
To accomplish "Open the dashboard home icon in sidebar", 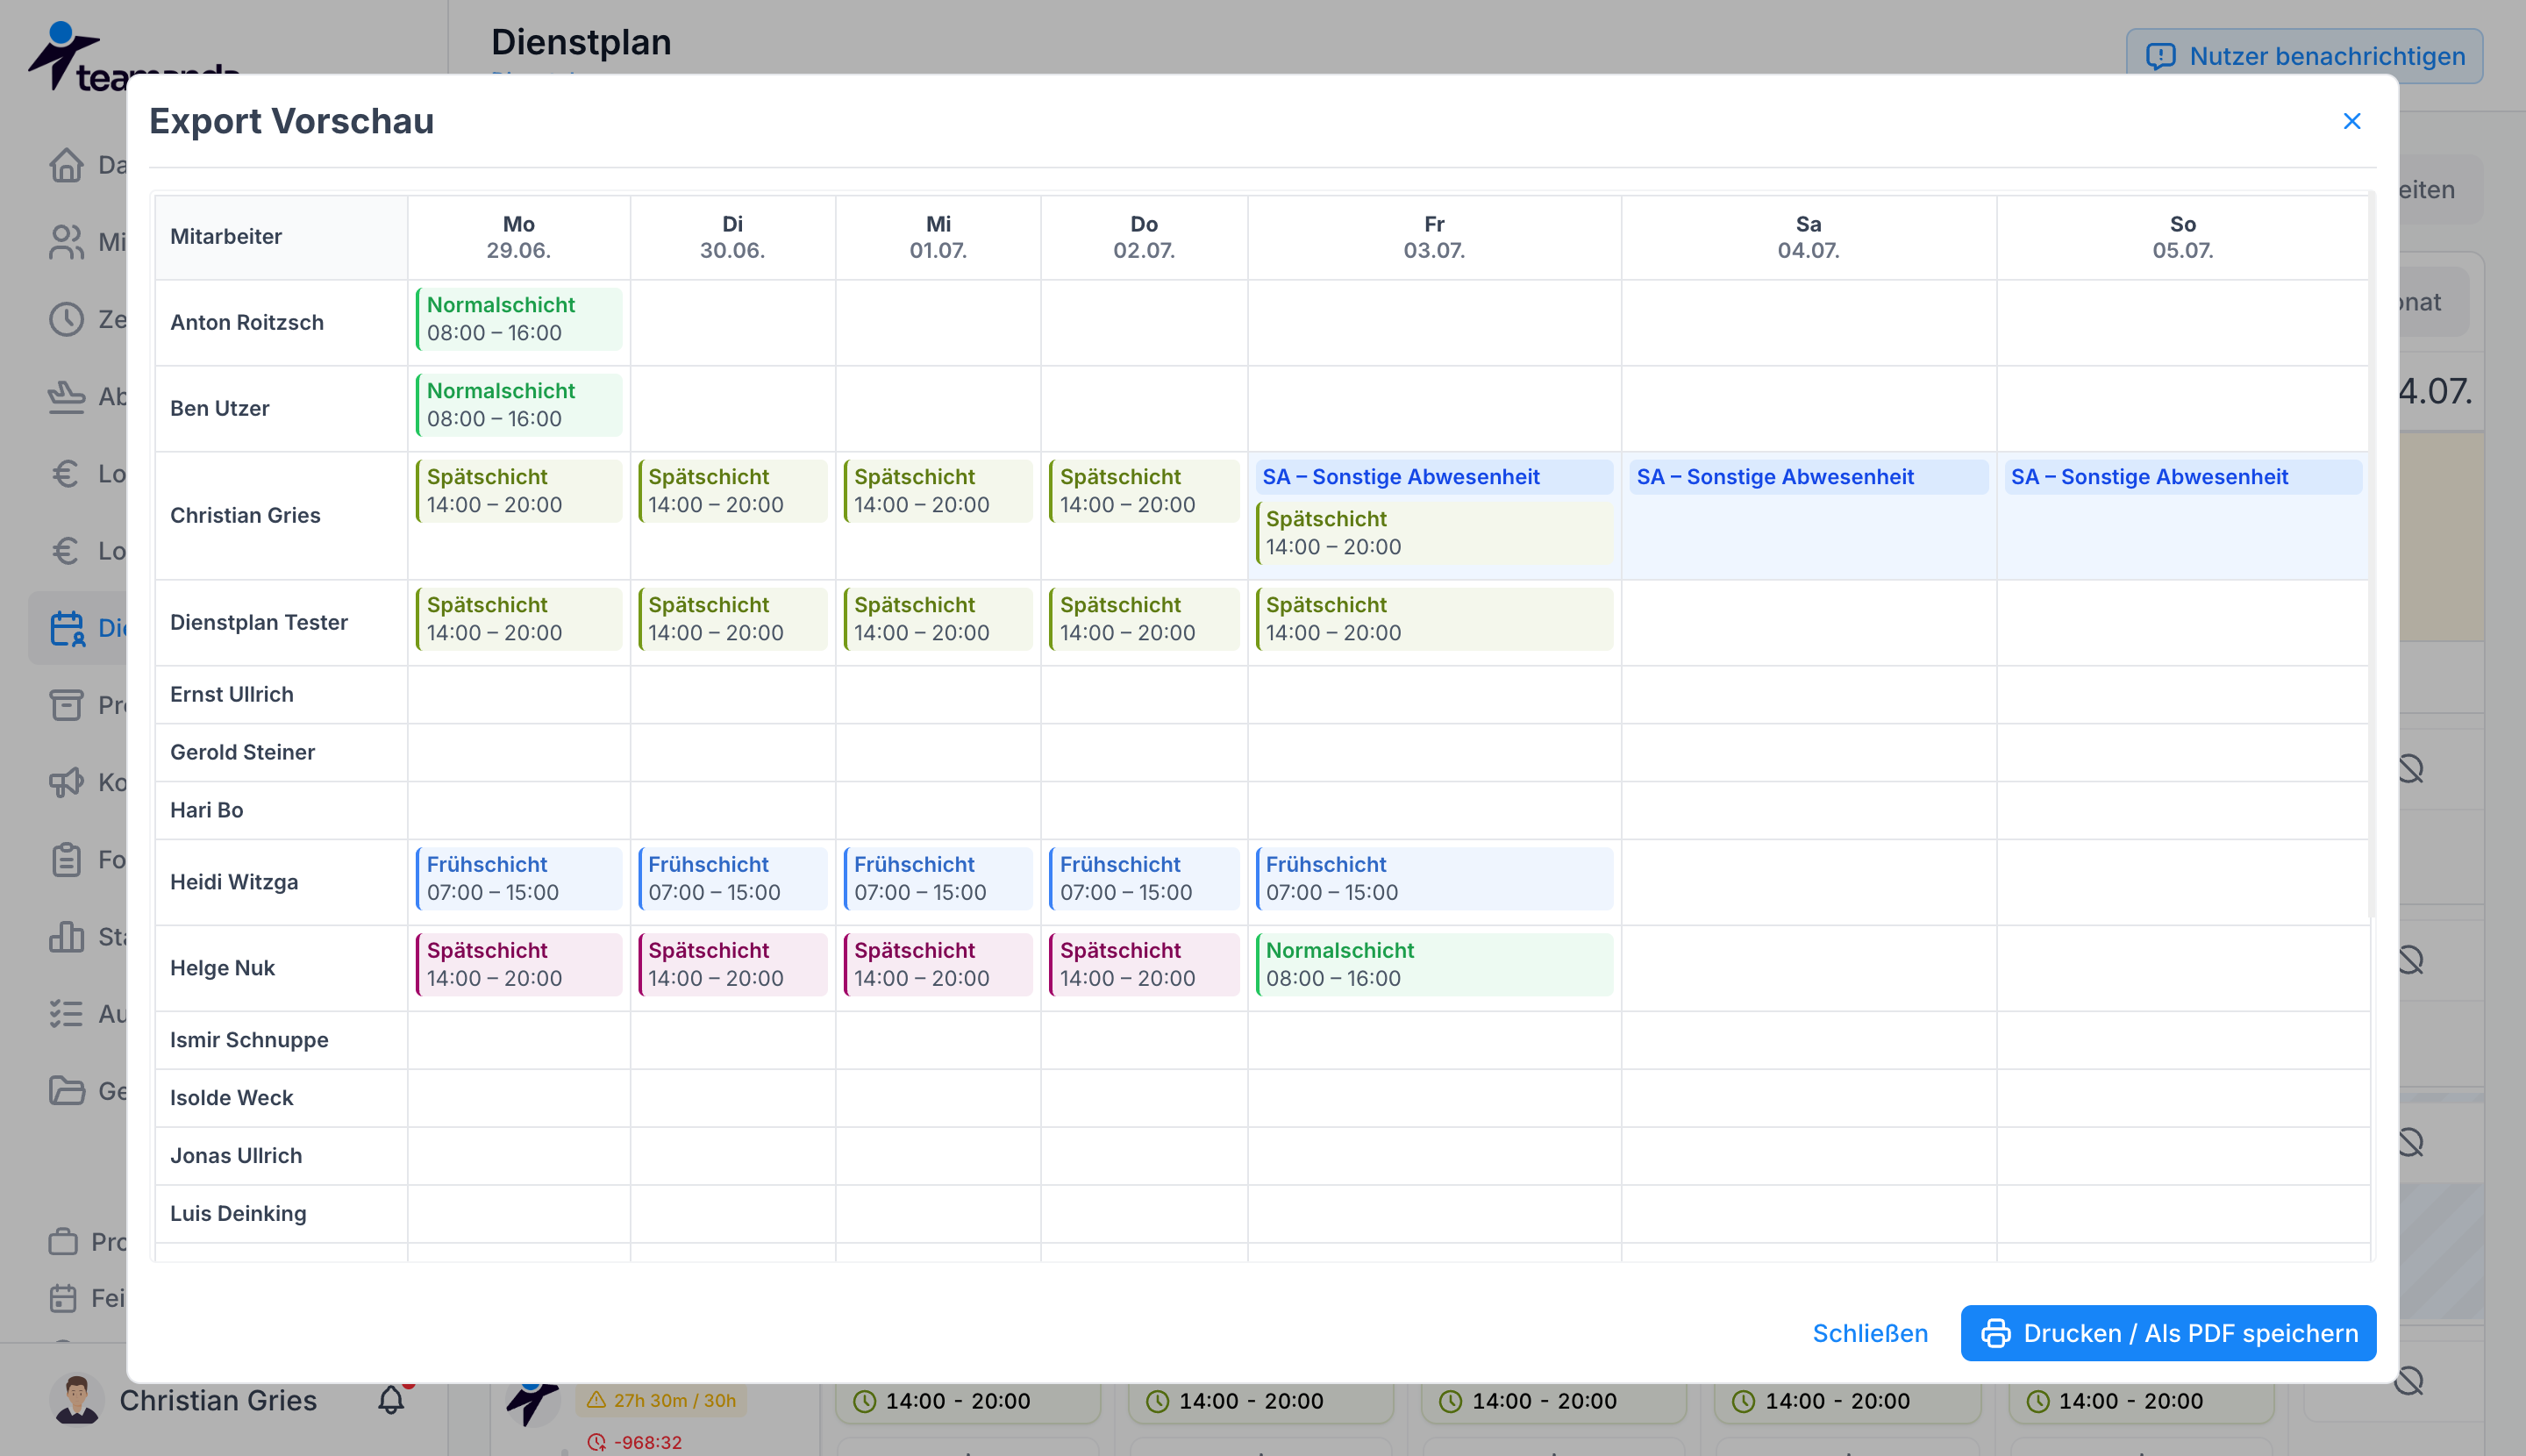I will [x=67, y=165].
